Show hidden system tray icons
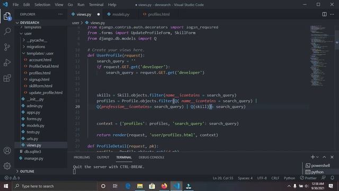 click(289, 186)
